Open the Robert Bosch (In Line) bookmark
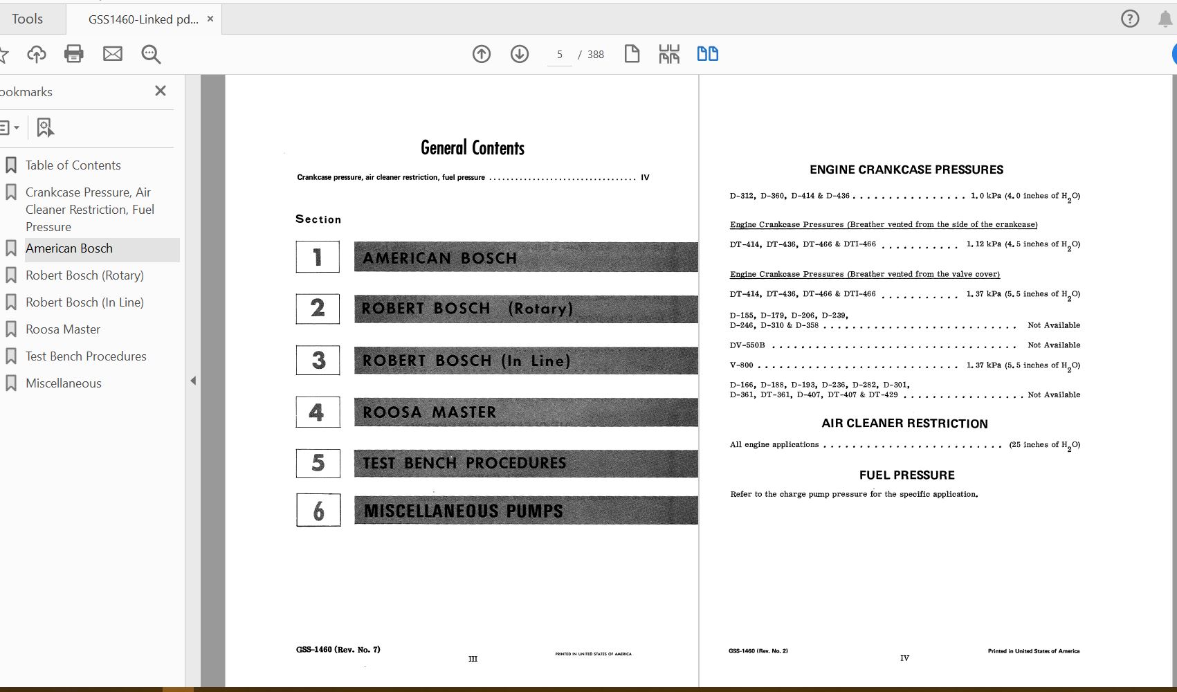Image resolution: width=1177 pixels, height=692 pixels. (x=85, y=302)
